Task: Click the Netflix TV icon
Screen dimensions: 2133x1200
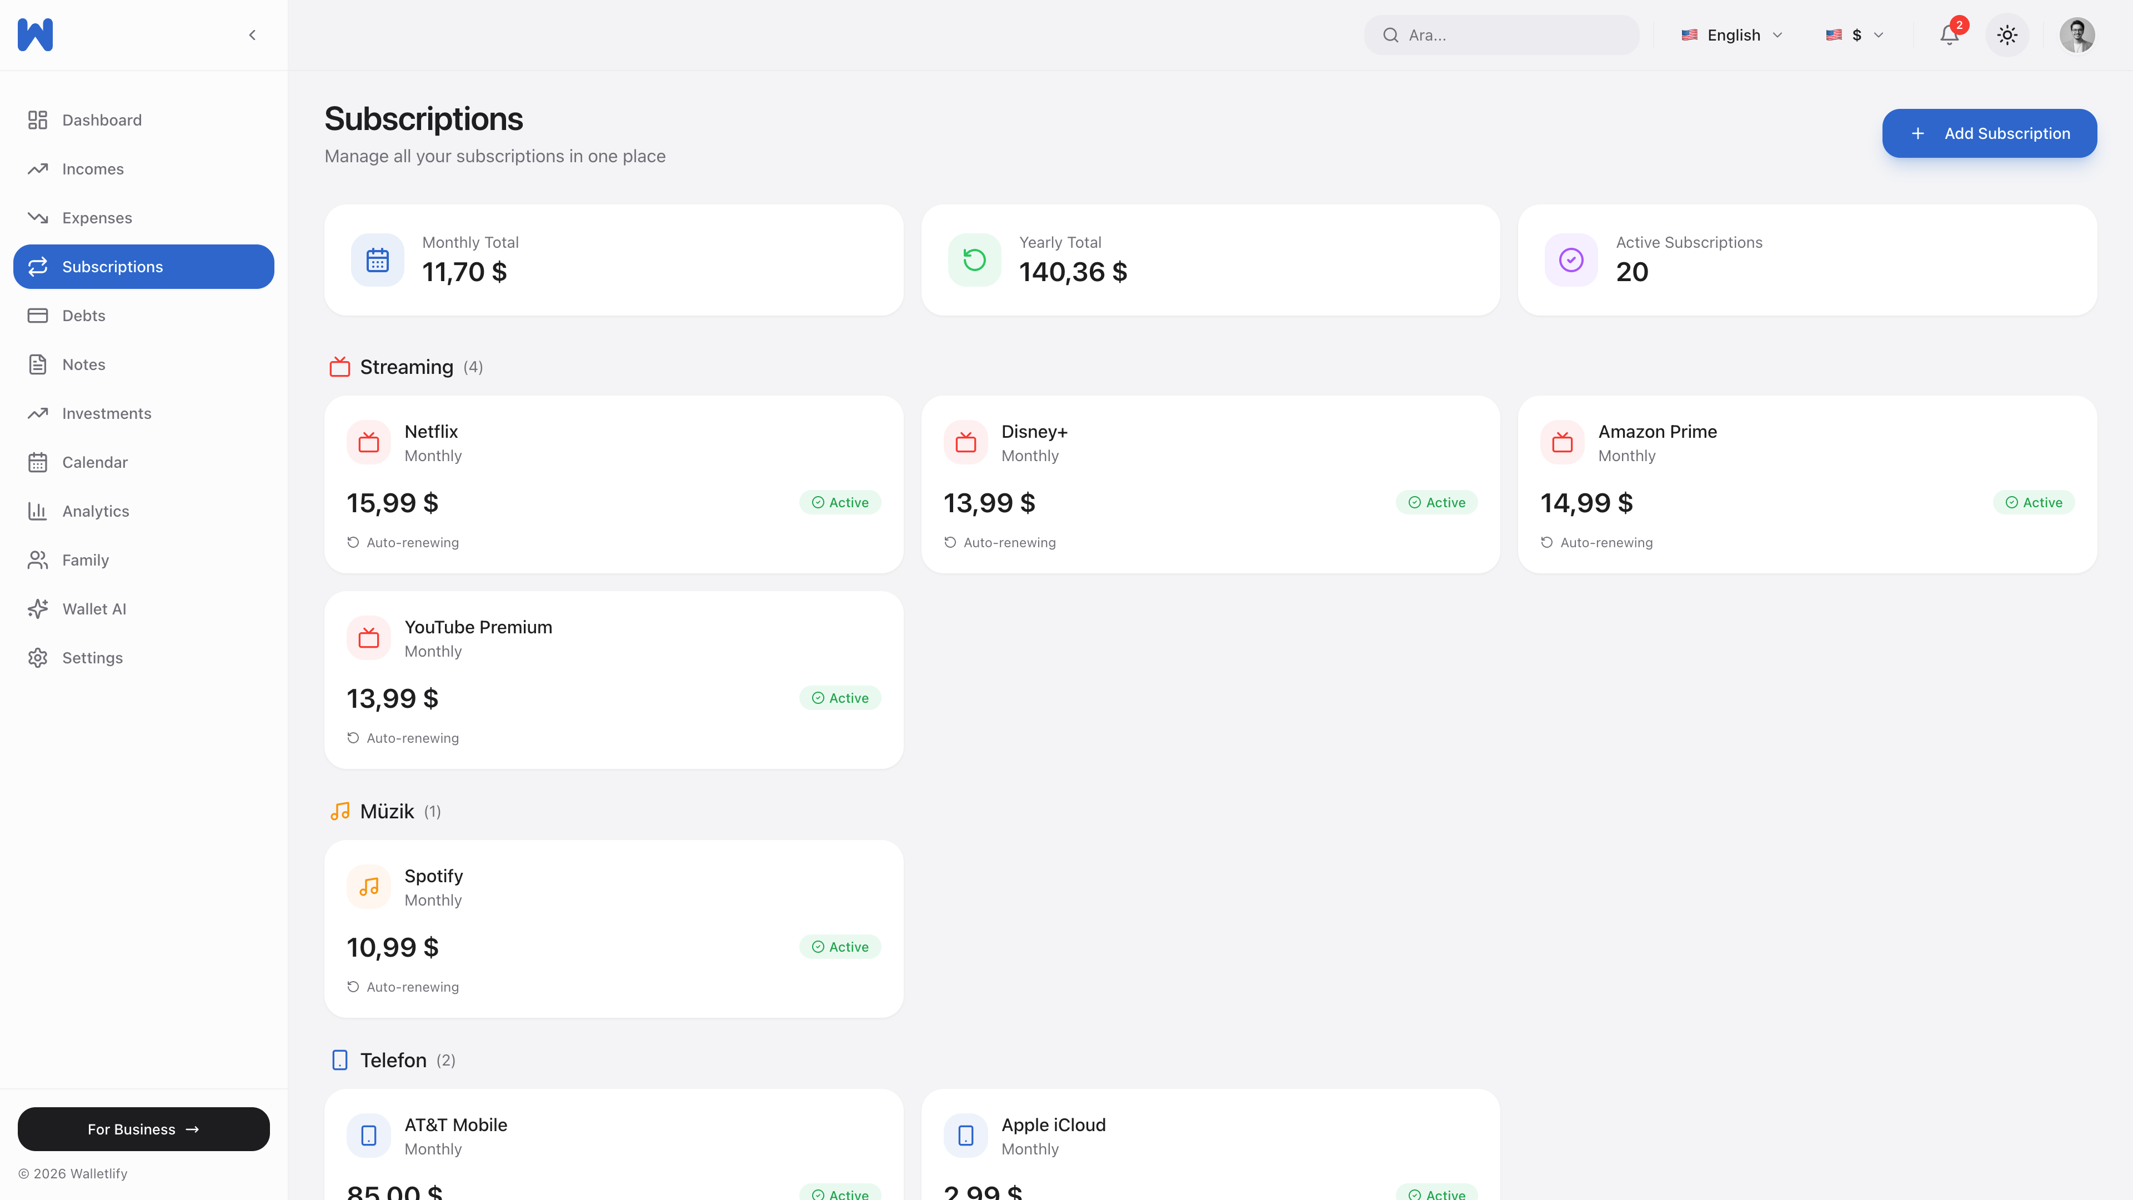Action: coord(368,443)
